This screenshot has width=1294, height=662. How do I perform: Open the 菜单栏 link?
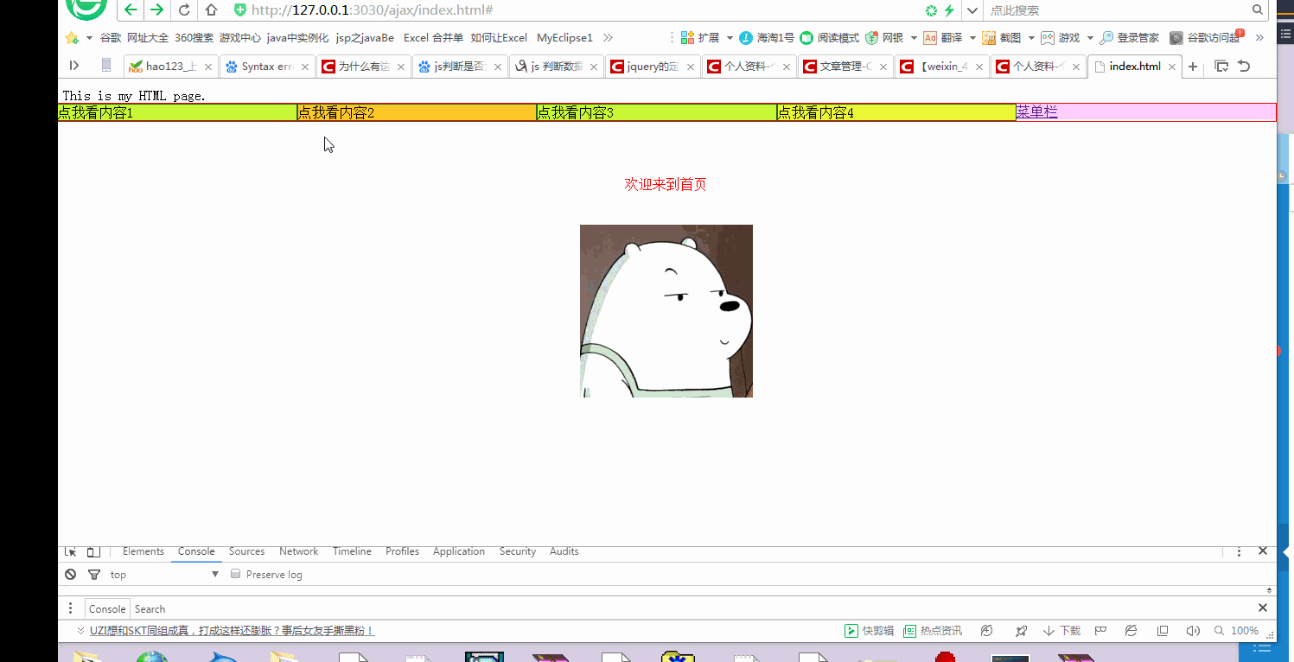[1036, 112]
